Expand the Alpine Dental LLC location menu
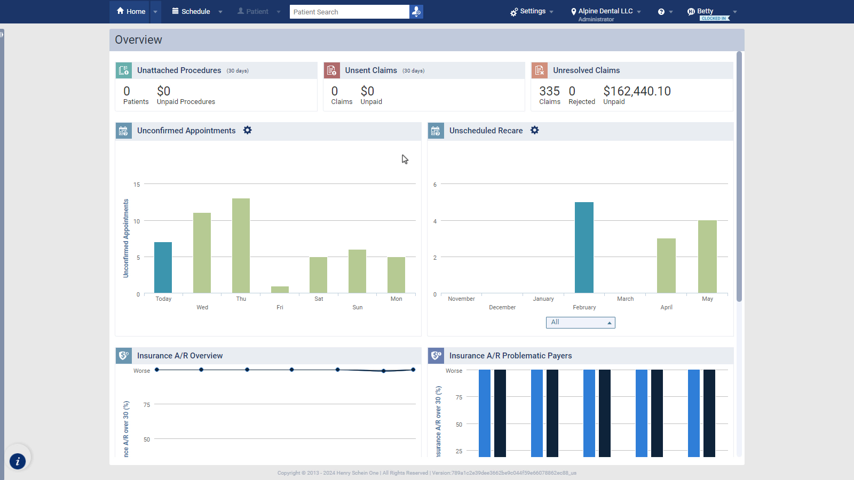This screenshot has width=854, height=480. coord(606,11)
